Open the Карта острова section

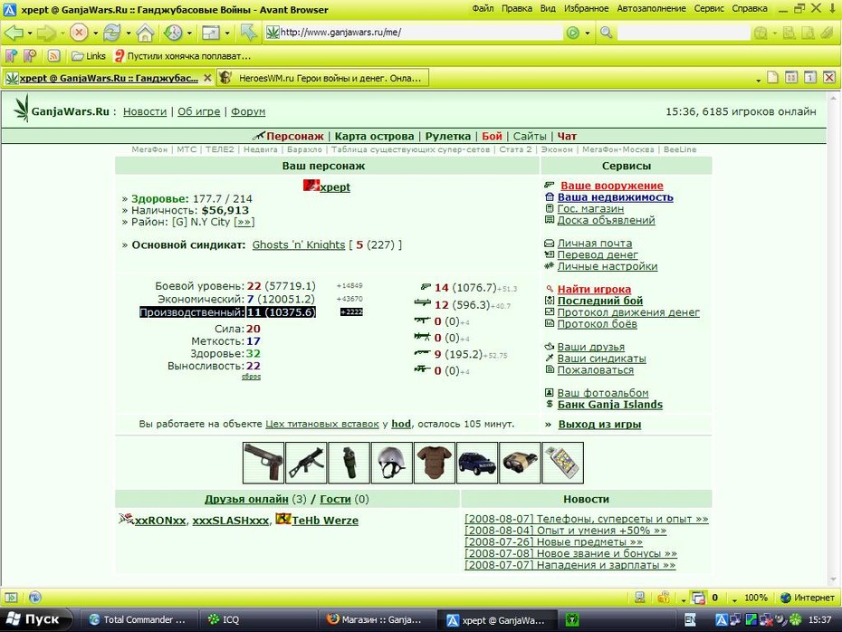tap(374, 137)
